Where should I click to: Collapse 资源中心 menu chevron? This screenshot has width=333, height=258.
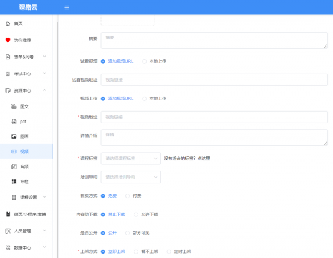44,90
